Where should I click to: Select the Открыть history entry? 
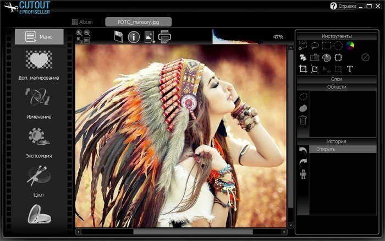[343, 149]
